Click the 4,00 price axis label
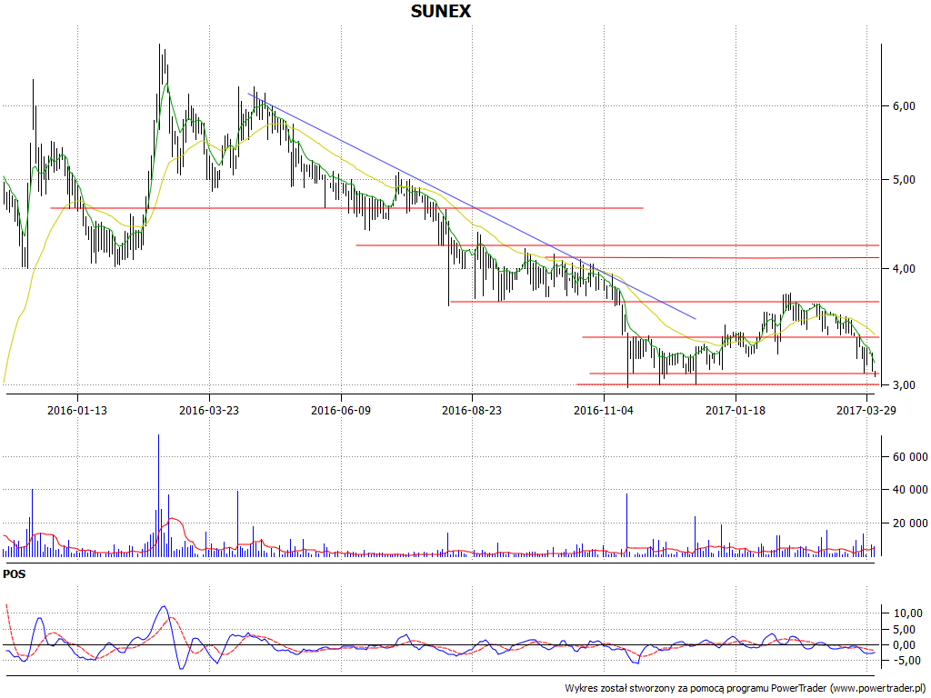Screen dimensions: 931x698 coord(904,269)
